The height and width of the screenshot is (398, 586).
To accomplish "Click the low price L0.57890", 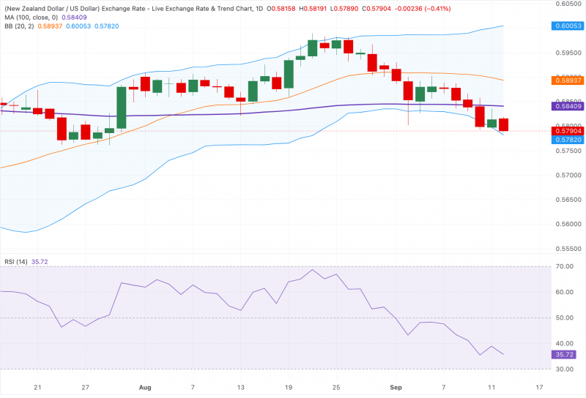I will point(344,9).
